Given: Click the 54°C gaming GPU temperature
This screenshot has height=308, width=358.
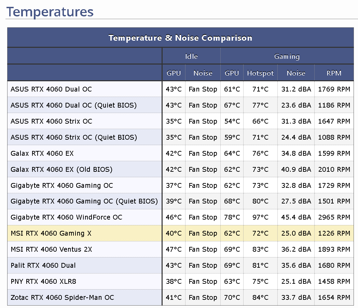Looking at the screenshot, I should [x=232, y=121].
